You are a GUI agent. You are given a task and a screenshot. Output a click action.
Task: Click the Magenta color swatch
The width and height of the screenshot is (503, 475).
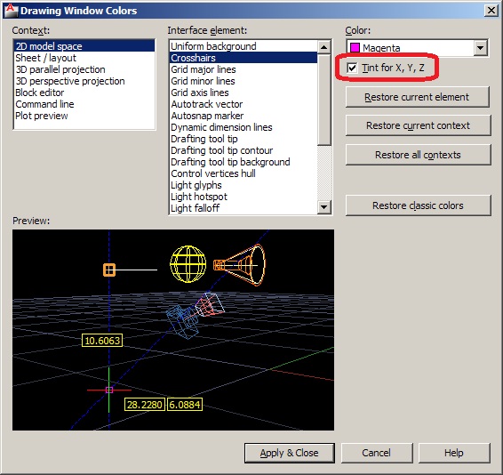(355, 48)
